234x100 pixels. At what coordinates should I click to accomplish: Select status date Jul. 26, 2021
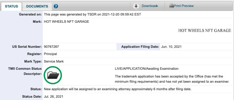53,97
